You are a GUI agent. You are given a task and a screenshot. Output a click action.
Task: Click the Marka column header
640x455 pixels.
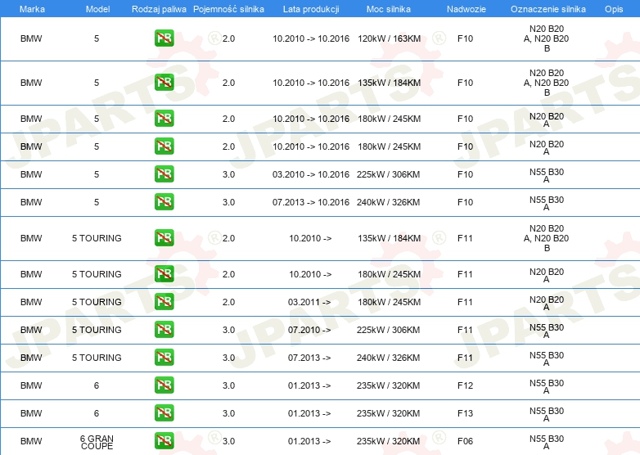coord(32,9)
